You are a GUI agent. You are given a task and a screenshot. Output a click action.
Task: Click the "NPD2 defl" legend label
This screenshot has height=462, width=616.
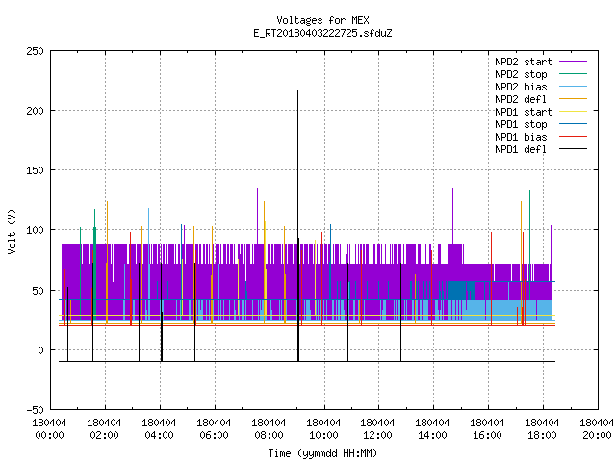tap(521, 99)
